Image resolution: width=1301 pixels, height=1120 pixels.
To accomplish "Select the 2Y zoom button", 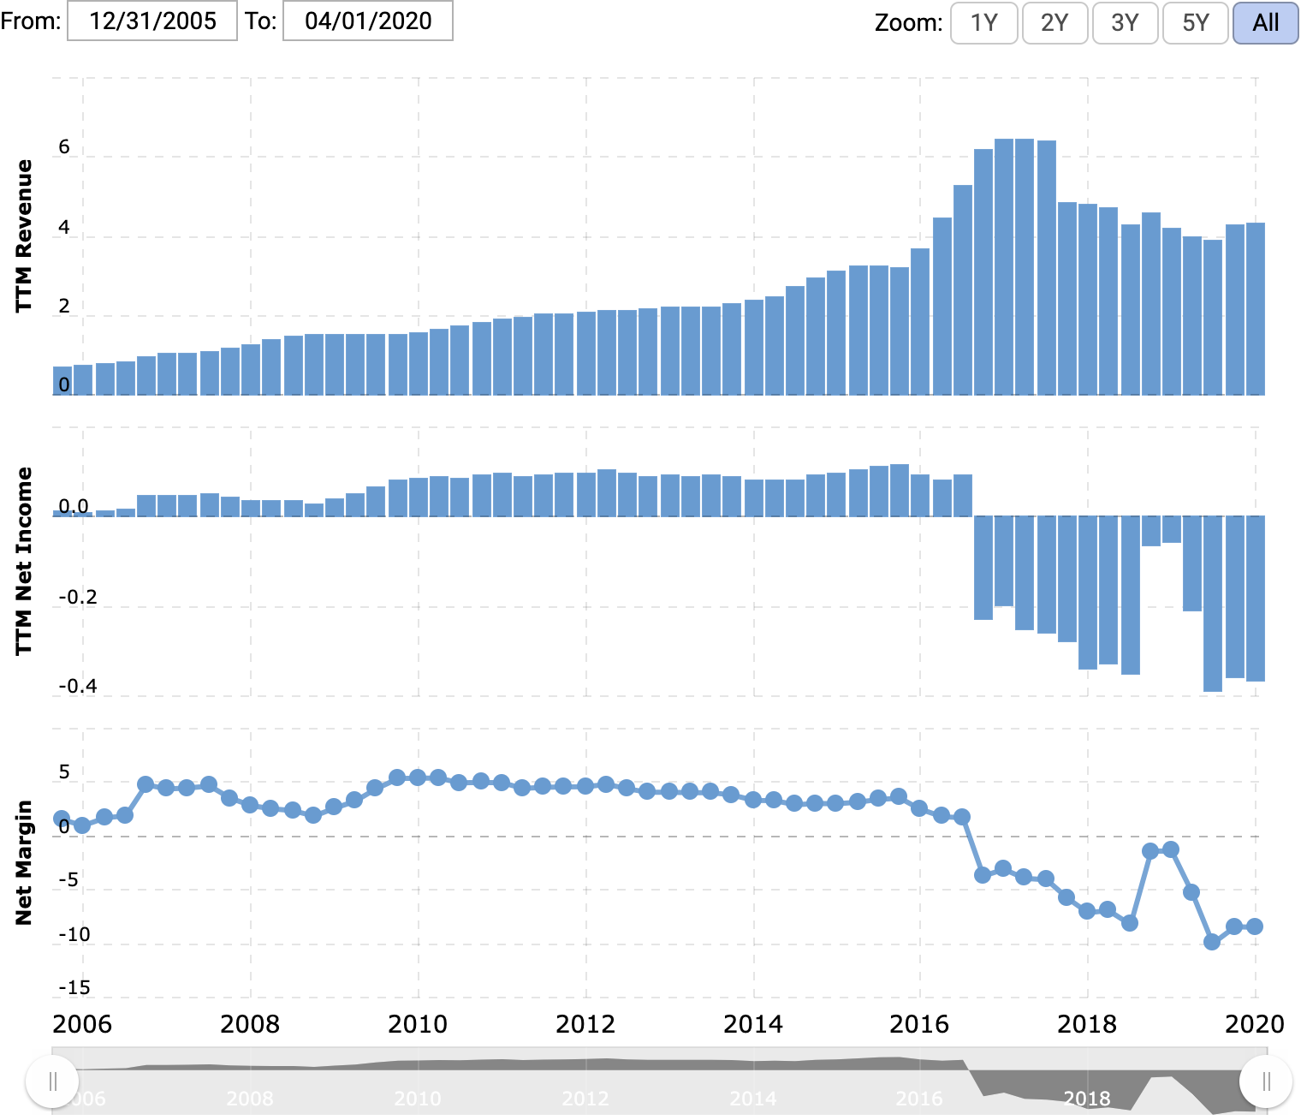I will pos(1054,22).
